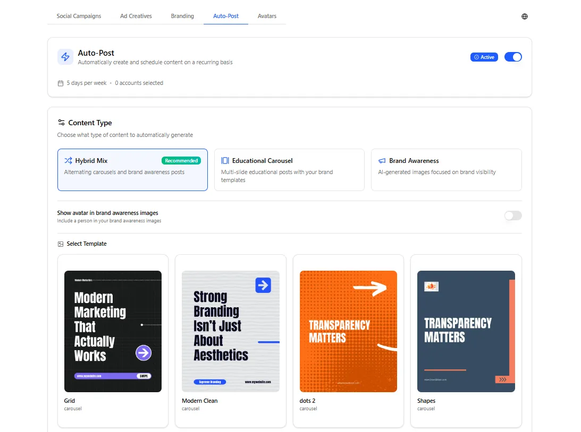Select the Educational Carousel content type
This screenshot has width=581, height=432.
click(x=289, y=170)
